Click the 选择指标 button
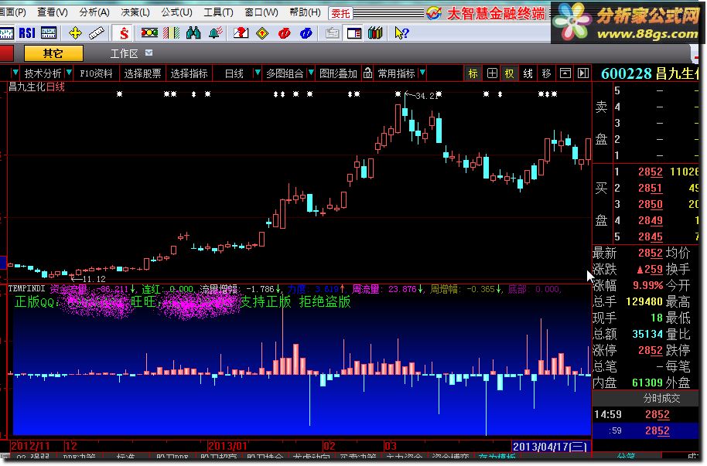 tap(189, 73)
